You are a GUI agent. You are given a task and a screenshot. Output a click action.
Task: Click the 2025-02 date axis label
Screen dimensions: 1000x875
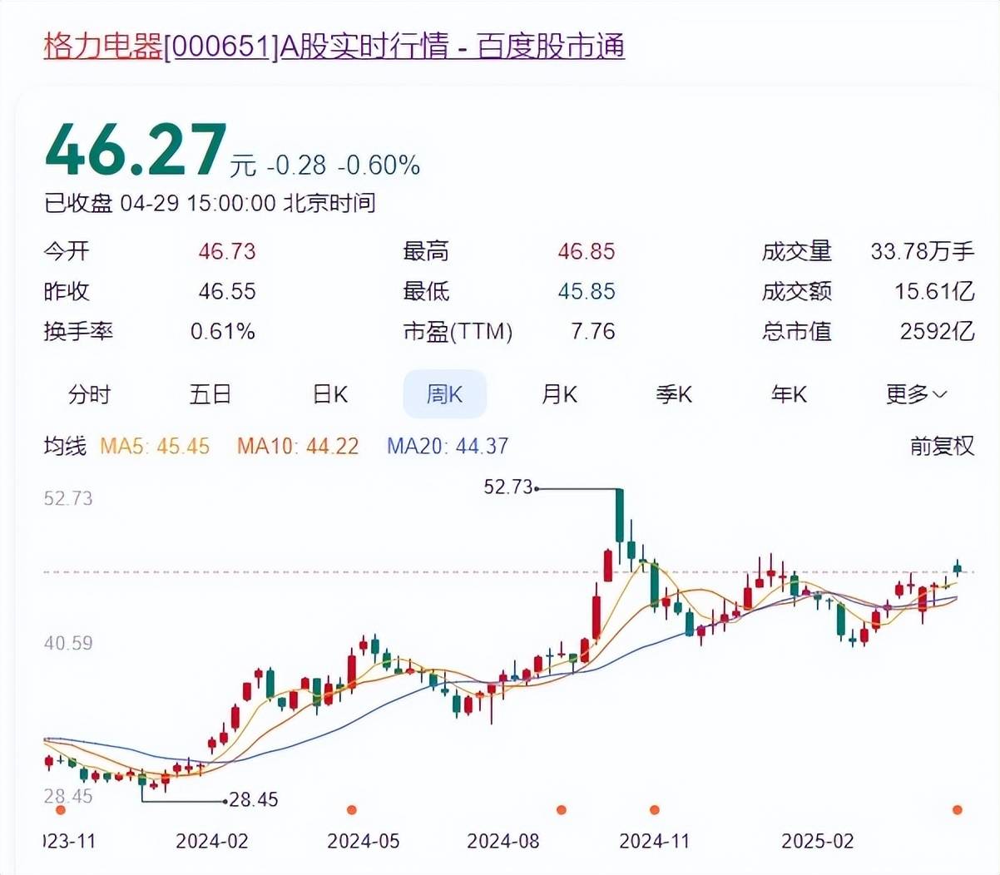(x=818, y=841)
